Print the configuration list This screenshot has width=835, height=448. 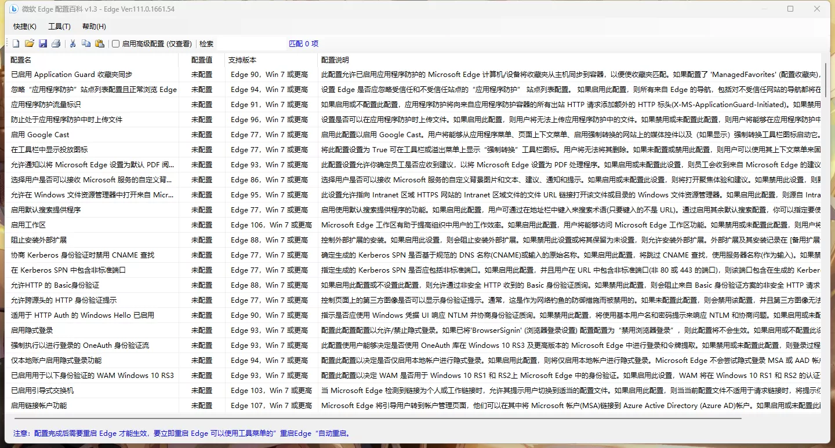(56, 43)
